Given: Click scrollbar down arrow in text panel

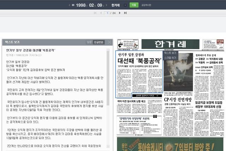Looking at the screenshot, I should pyautogui.click(x=108, y=146).
